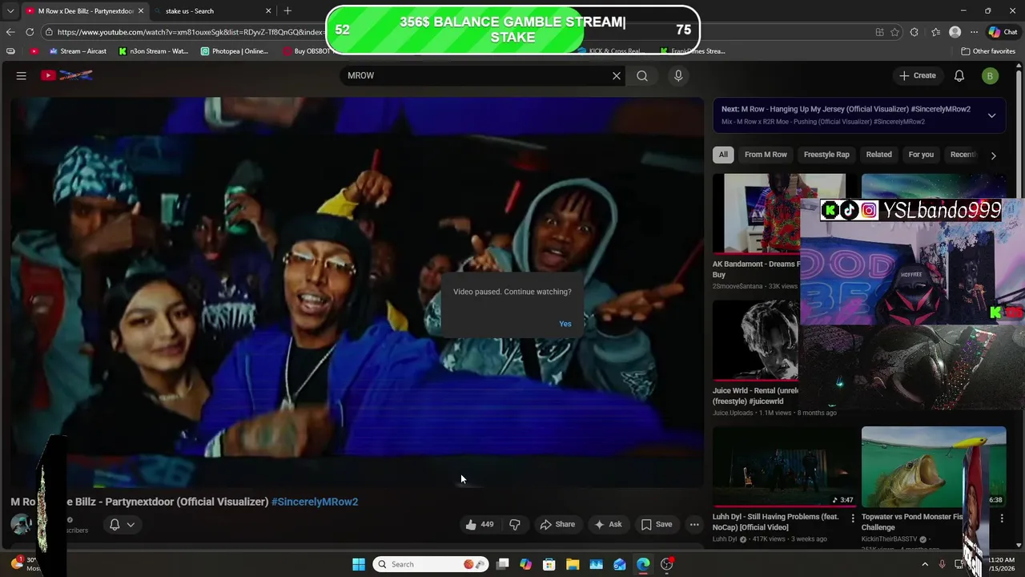Screen dimensions: 1025x577
Task: Start voice search with the microphone
Action: click(x=678, y=75)
